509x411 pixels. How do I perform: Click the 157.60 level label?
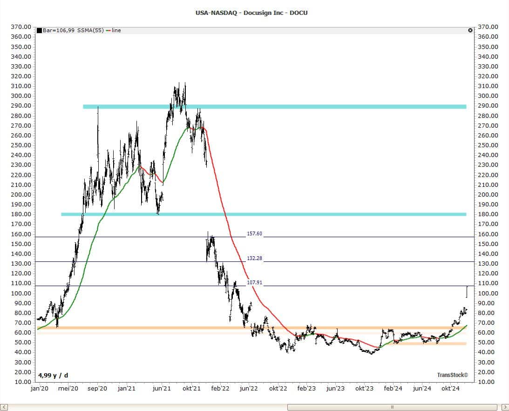point(254,234)
